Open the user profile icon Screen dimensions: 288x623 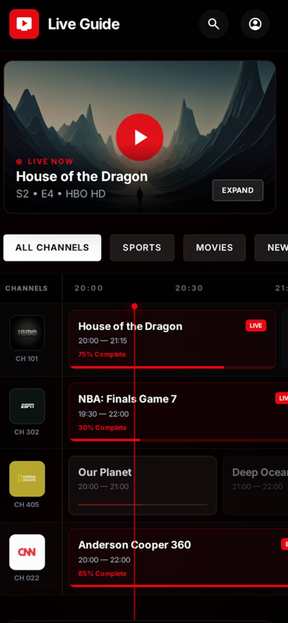click(x=255, y=24)
